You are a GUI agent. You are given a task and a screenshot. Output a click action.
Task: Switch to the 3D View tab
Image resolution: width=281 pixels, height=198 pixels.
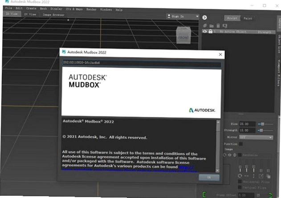(12, 14)
